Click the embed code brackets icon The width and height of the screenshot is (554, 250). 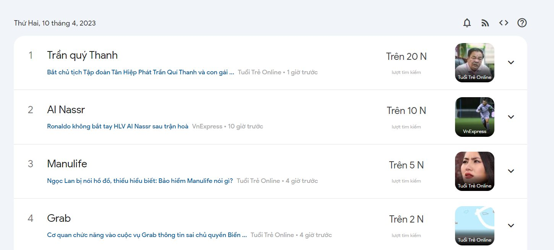[x=504, y=23]
